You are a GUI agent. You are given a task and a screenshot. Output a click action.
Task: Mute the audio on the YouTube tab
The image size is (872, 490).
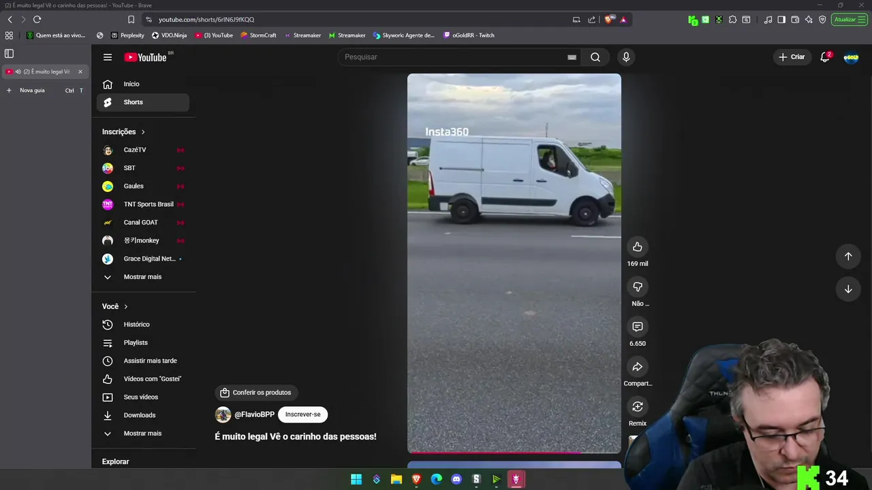click(18, 71)
